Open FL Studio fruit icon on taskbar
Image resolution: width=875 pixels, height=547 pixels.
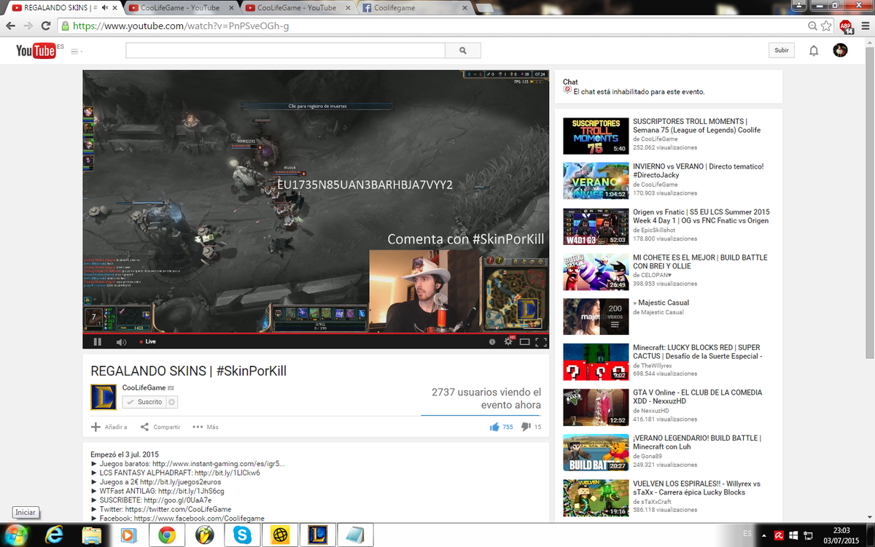click(x=205, y=535)
